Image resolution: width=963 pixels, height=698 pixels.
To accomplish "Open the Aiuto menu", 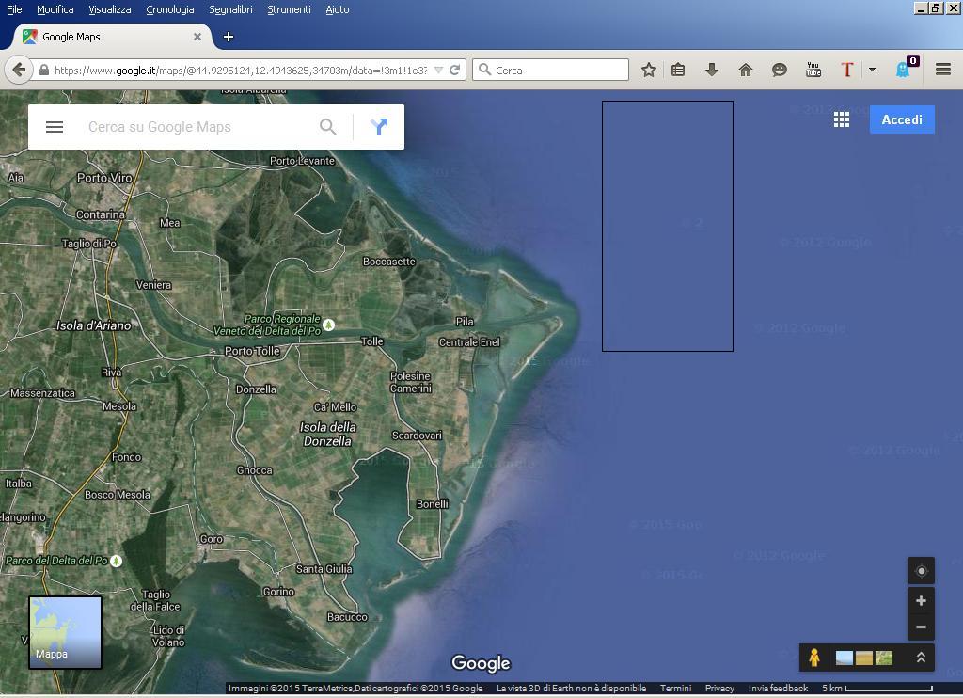I will coord(338,9).
